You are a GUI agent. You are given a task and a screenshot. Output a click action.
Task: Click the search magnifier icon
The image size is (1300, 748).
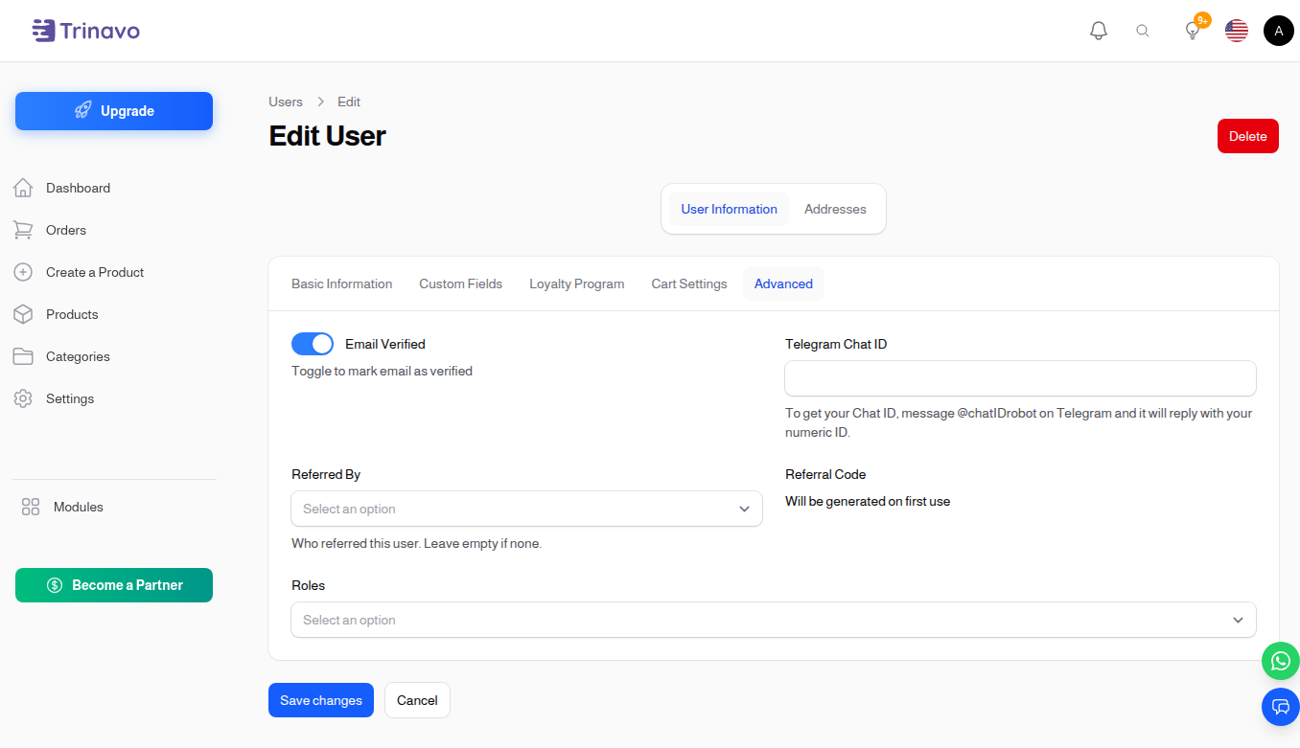[1143, 31]
